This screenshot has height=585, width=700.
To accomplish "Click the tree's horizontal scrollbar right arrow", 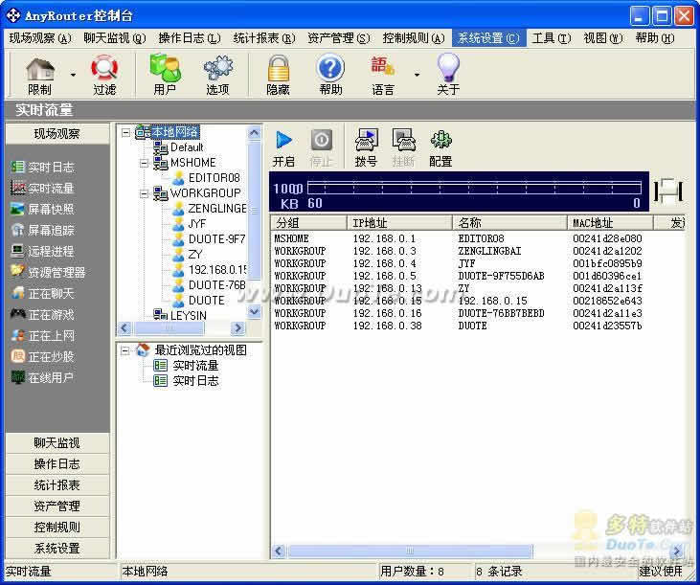I will 237,328.
